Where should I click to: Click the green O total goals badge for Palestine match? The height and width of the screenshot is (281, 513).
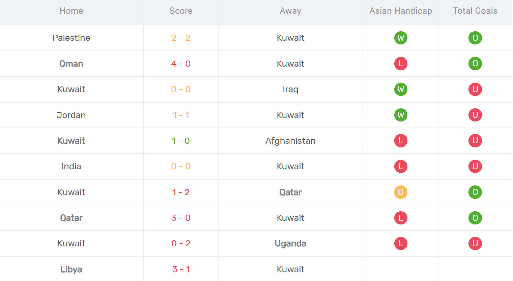click(x=475, y=38)
